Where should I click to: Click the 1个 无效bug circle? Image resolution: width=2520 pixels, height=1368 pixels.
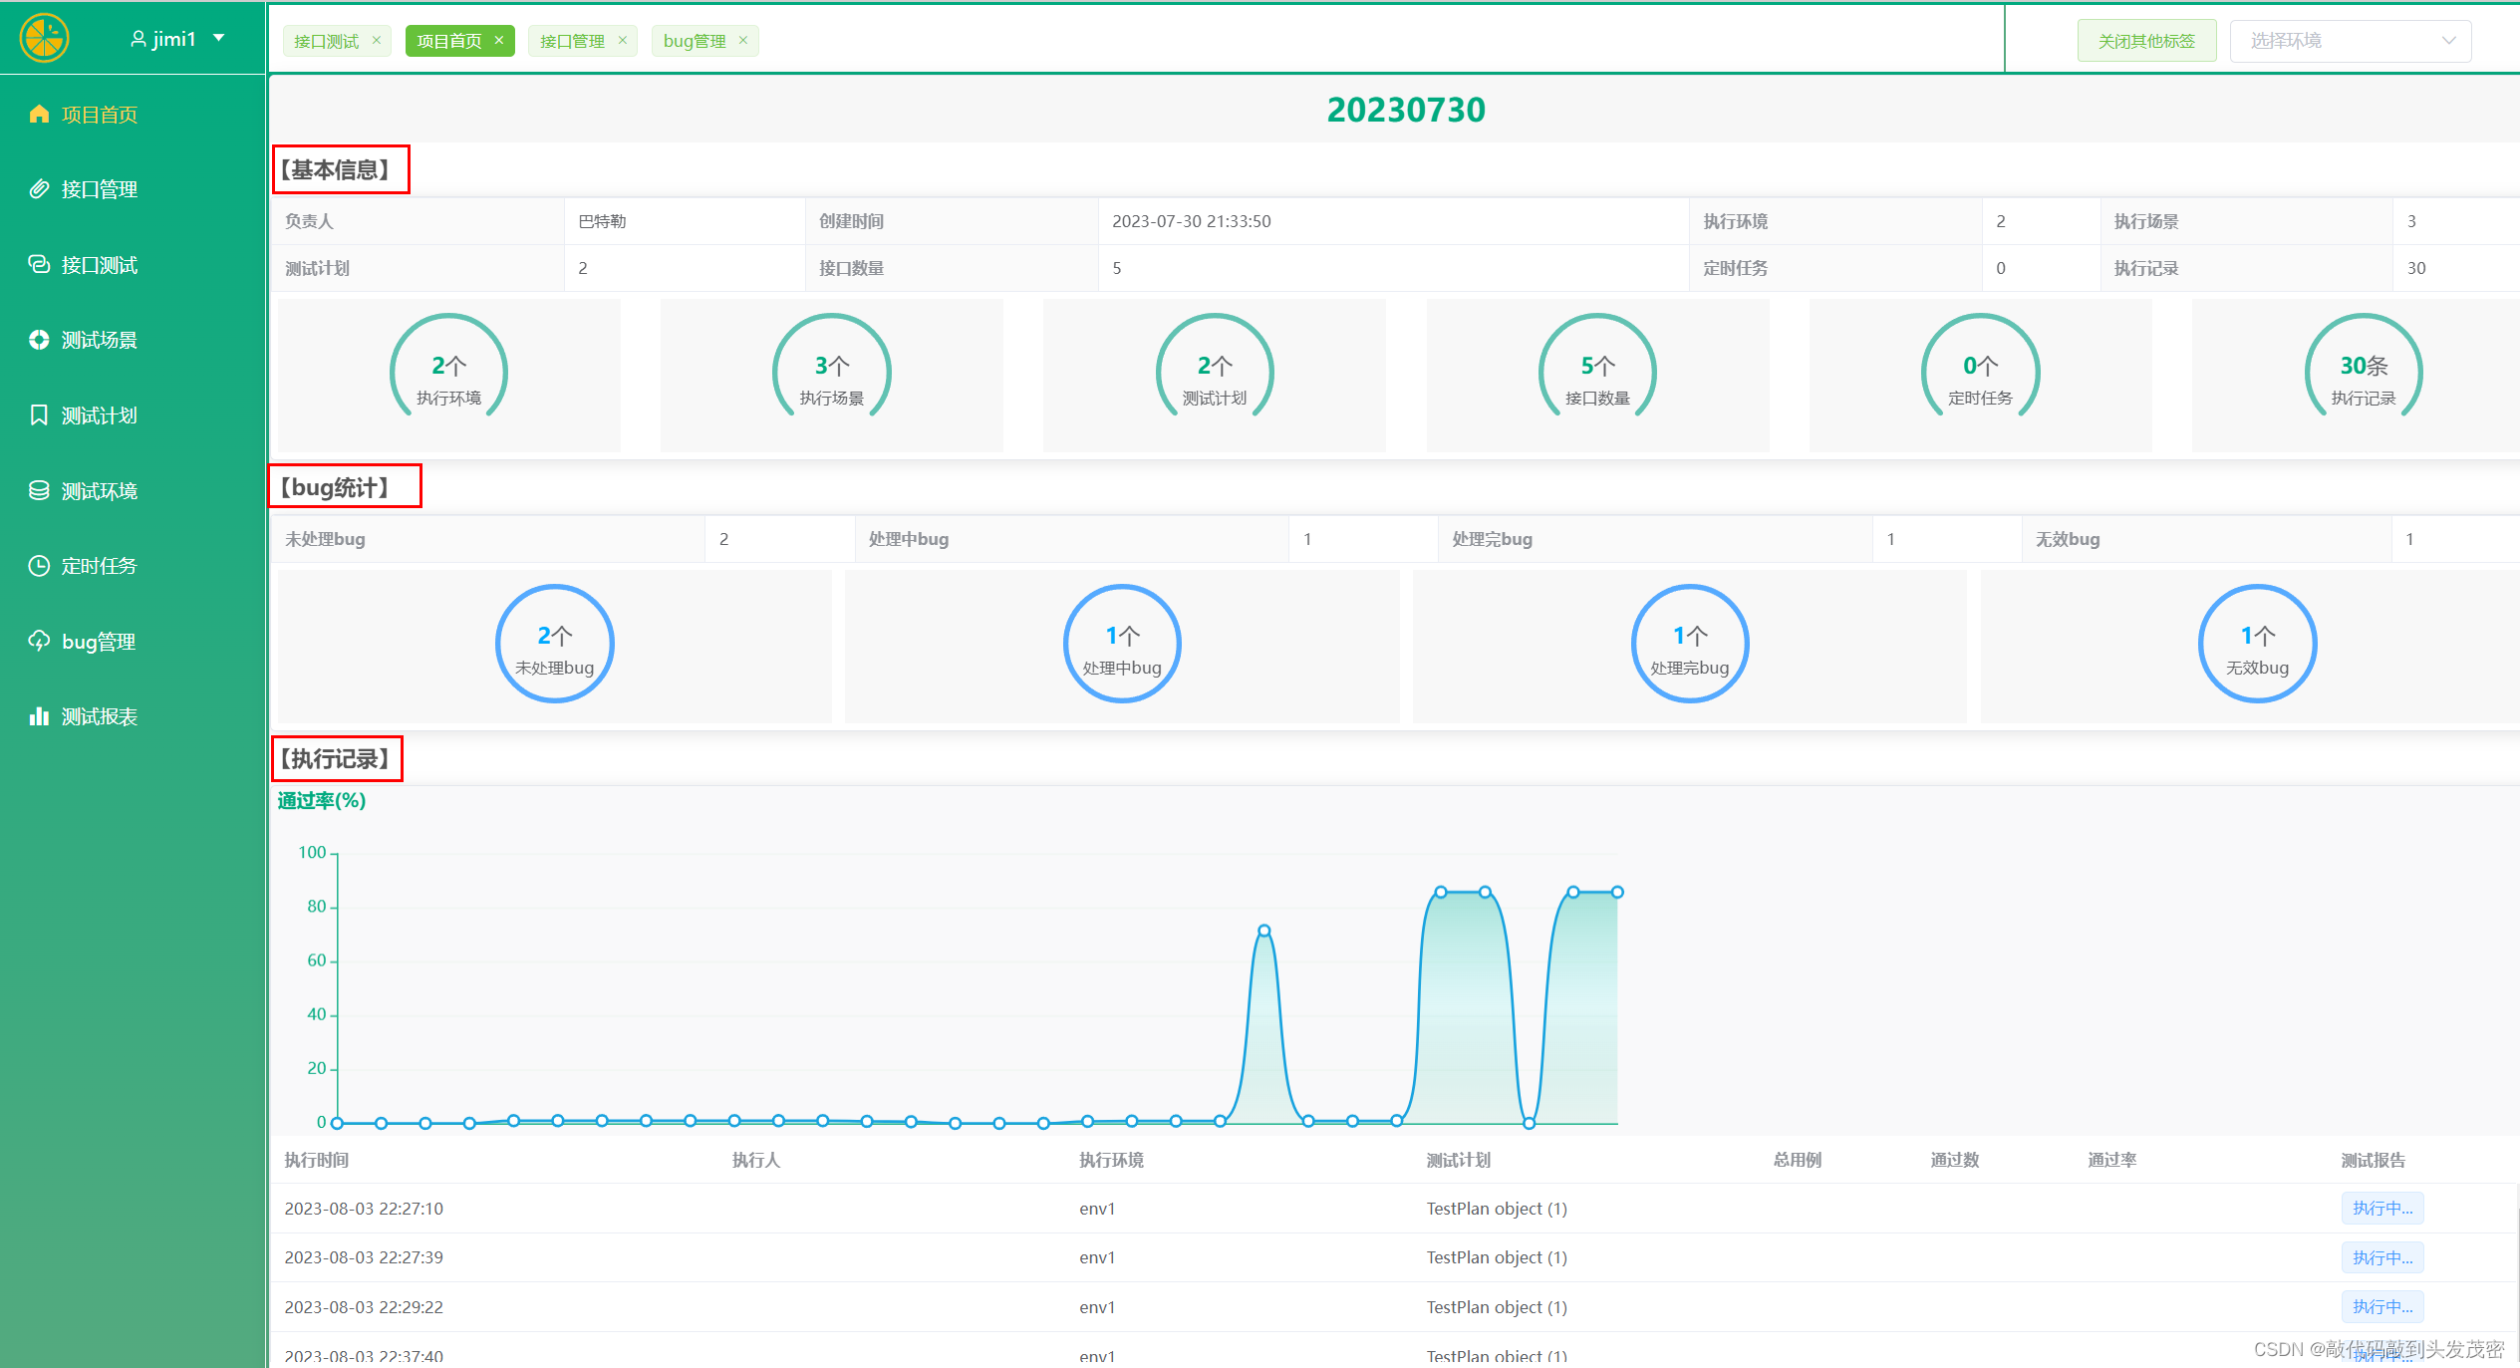[2258, 644]
